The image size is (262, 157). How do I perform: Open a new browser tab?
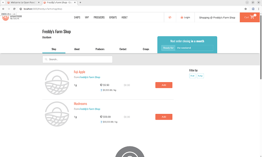80,3
